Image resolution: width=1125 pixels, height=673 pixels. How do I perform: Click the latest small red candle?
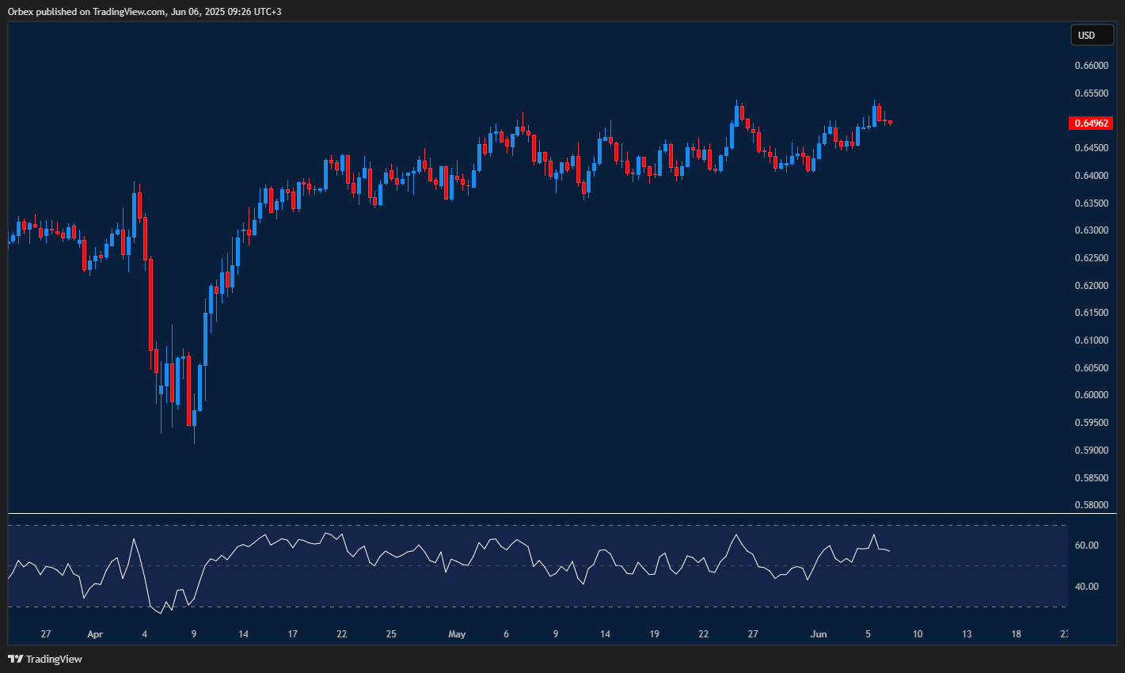point(891,122)
